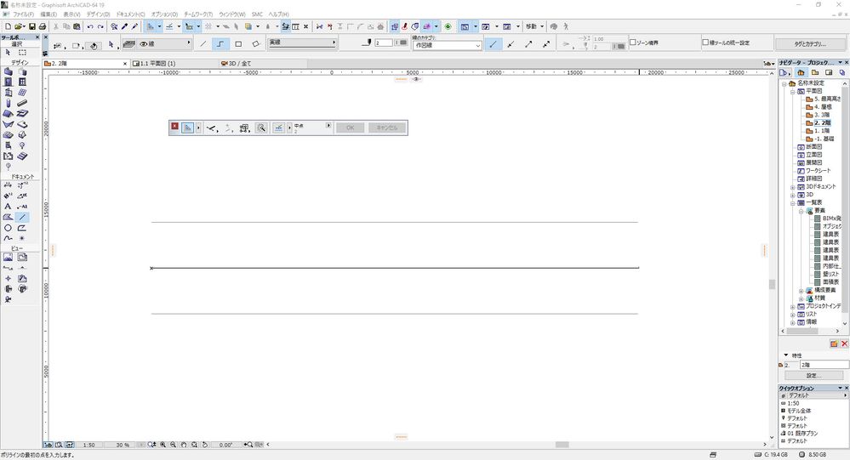Click the Print icon in toolbar
This screenshot has height=460, width=850.
(43, 26)
